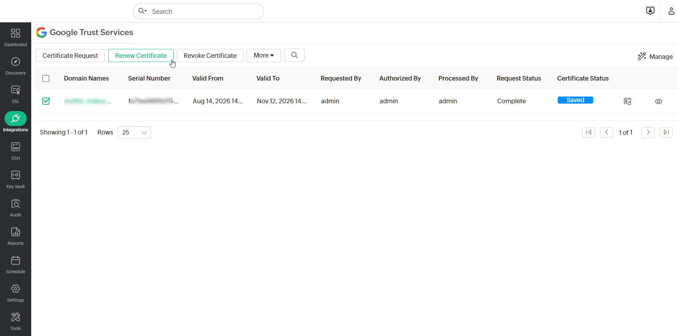Screen dimensions: 677x336
Task: Open the Reports section
Action: coord(15,236)
